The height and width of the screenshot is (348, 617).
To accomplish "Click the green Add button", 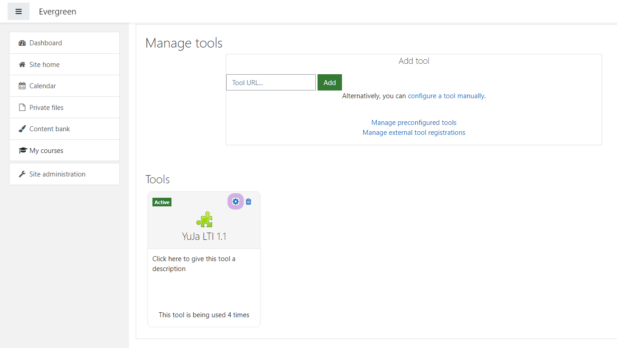I will click(330, 82).
